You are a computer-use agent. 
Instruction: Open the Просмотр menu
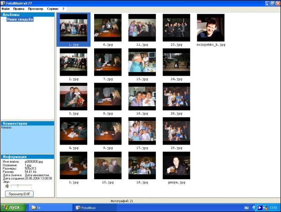[x=35, y=9]
